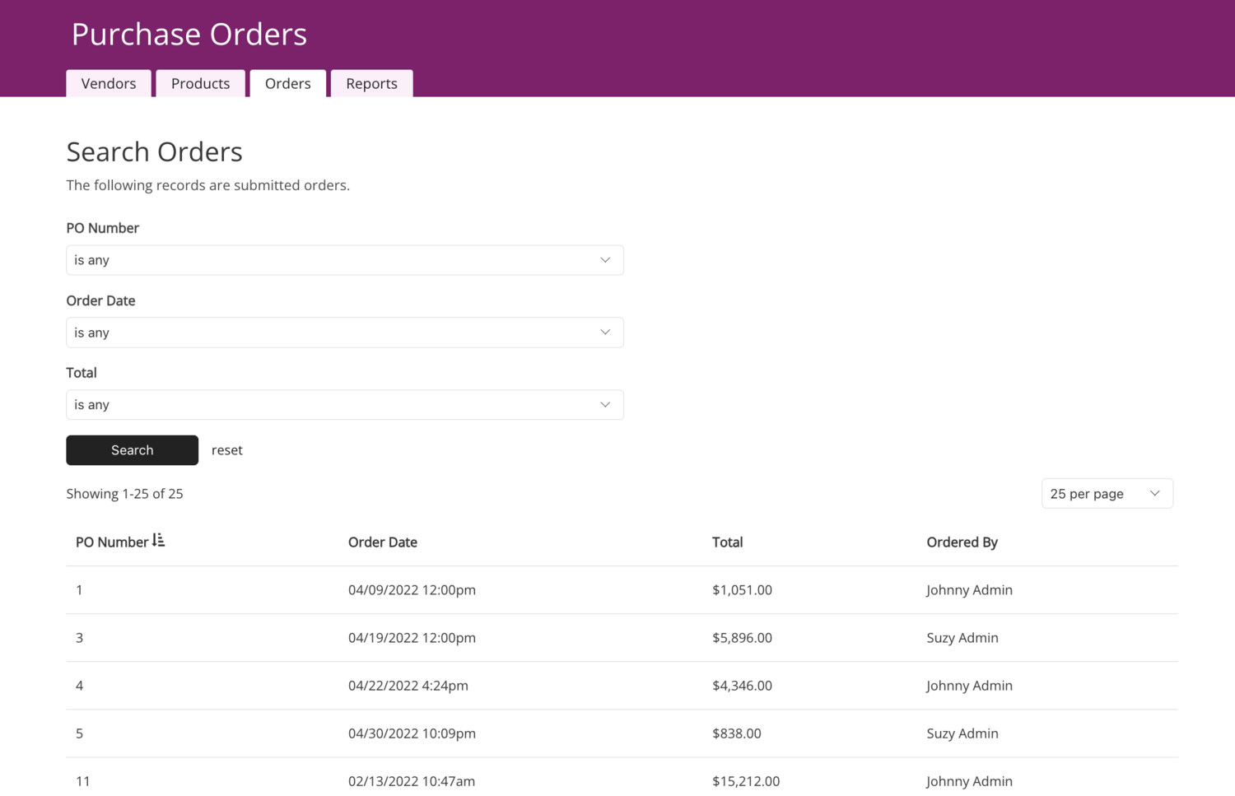Click the PO Number column header text
Screen dimensions: 1235x796
112,542
